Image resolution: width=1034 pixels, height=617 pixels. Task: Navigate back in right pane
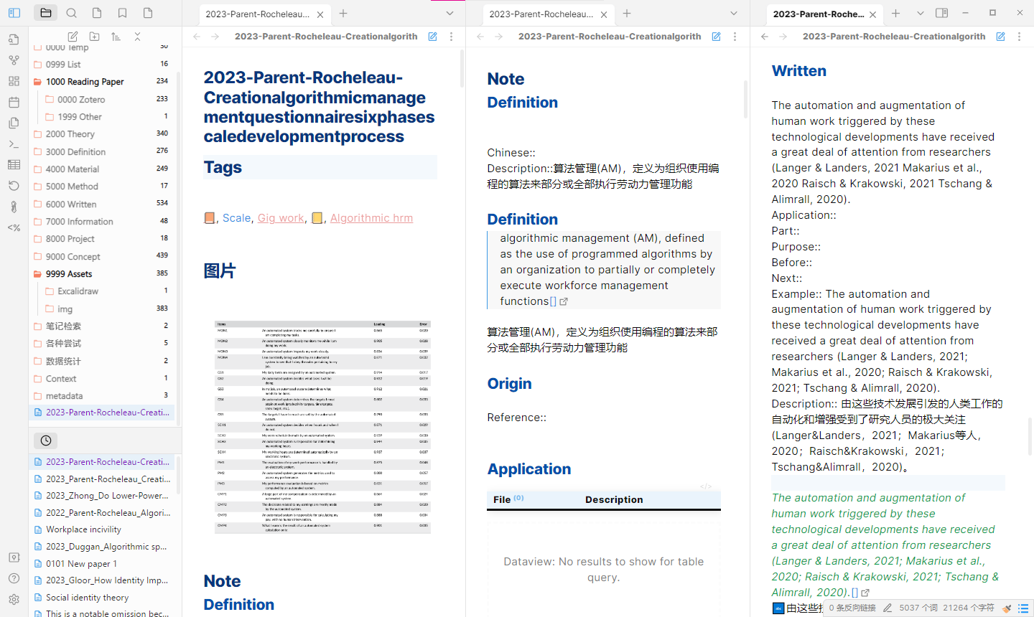765,37
